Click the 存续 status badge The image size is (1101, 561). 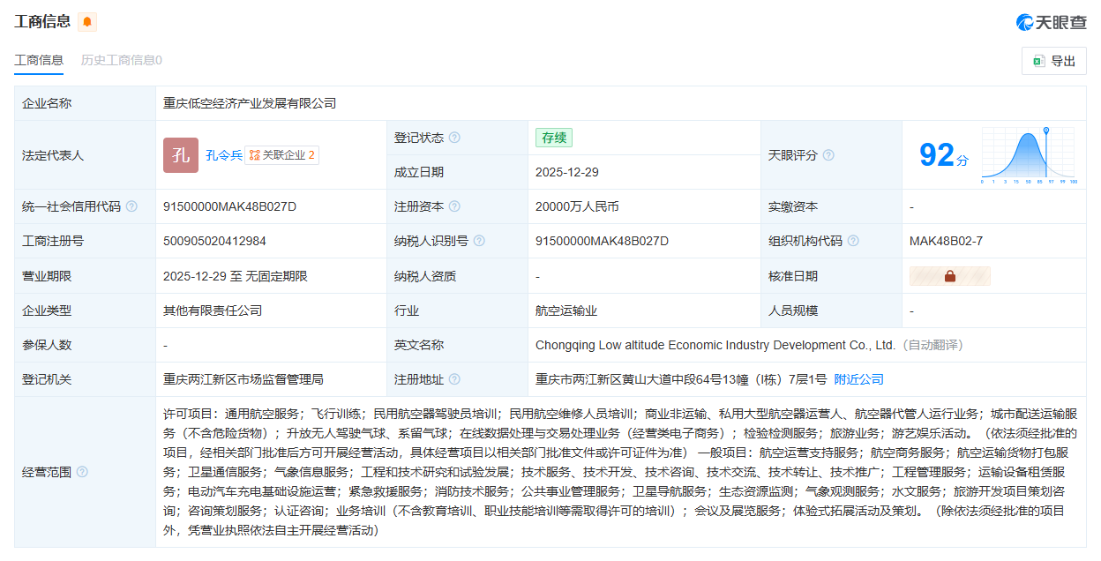553,138
